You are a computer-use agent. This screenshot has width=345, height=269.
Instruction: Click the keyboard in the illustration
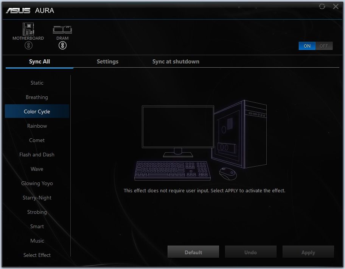pyautogui.click(x=172, y=171)
